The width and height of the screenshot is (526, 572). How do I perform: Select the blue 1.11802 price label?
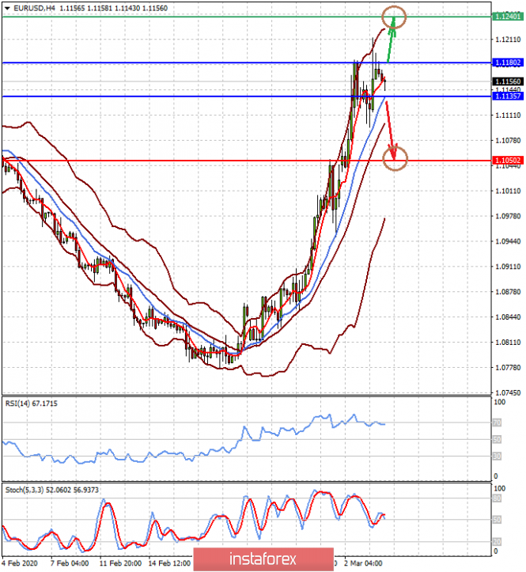coord(507,63)
